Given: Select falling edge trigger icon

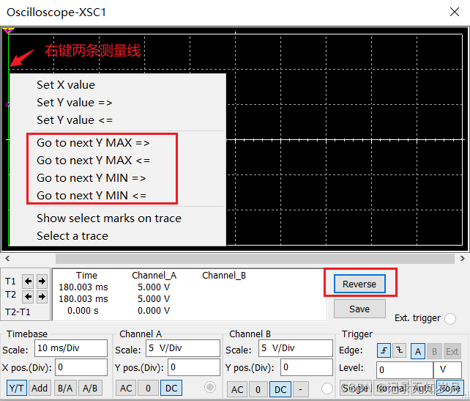Looking at the screenshot, I should 399,350.
